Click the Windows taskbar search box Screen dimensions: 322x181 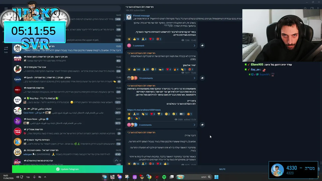coord(194,177)
